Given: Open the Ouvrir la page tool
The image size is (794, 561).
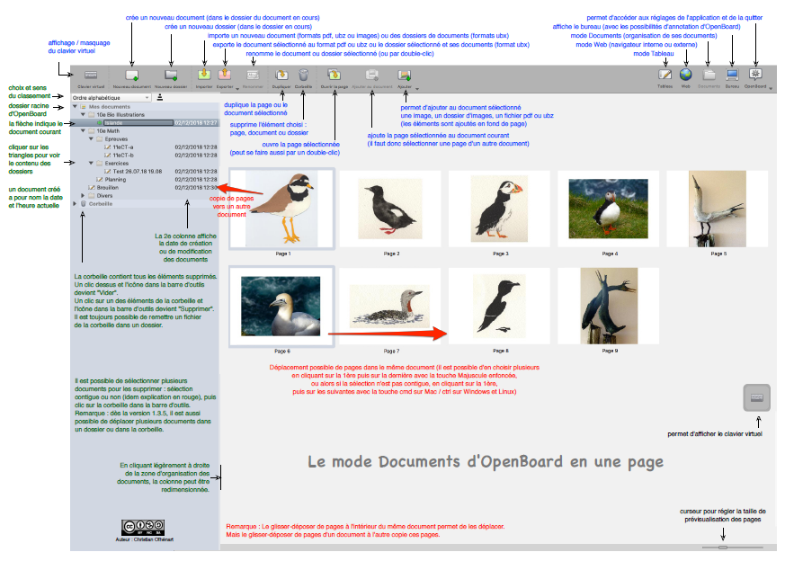Looking at the screenshot, I should 335,76.
